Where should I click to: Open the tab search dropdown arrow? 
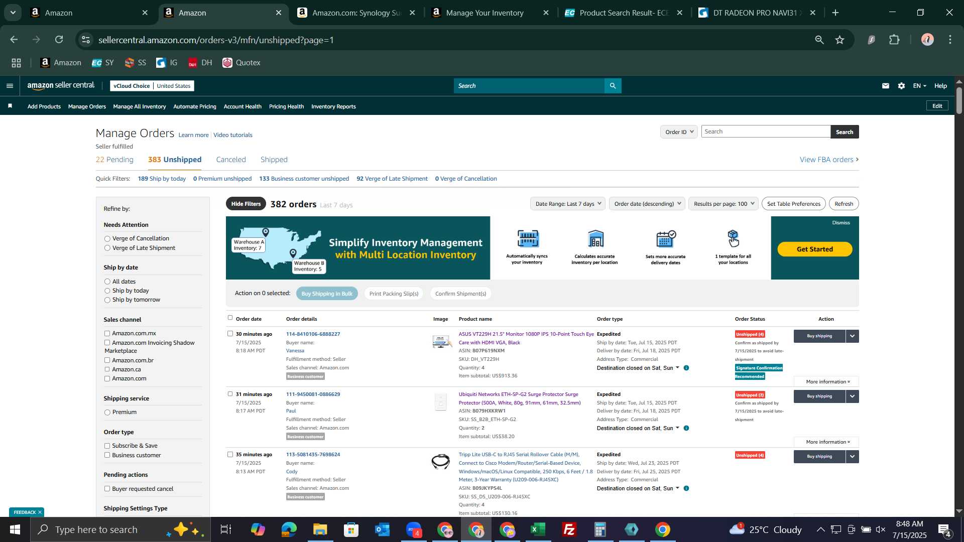point(13,13)
